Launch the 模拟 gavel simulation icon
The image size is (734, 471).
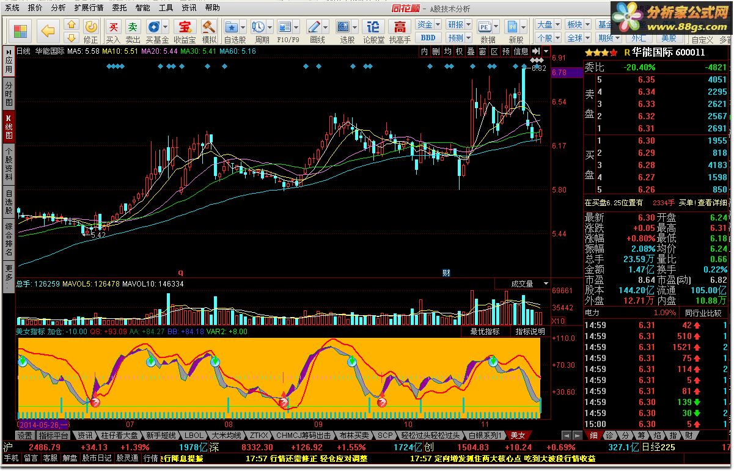click(209, 31)
